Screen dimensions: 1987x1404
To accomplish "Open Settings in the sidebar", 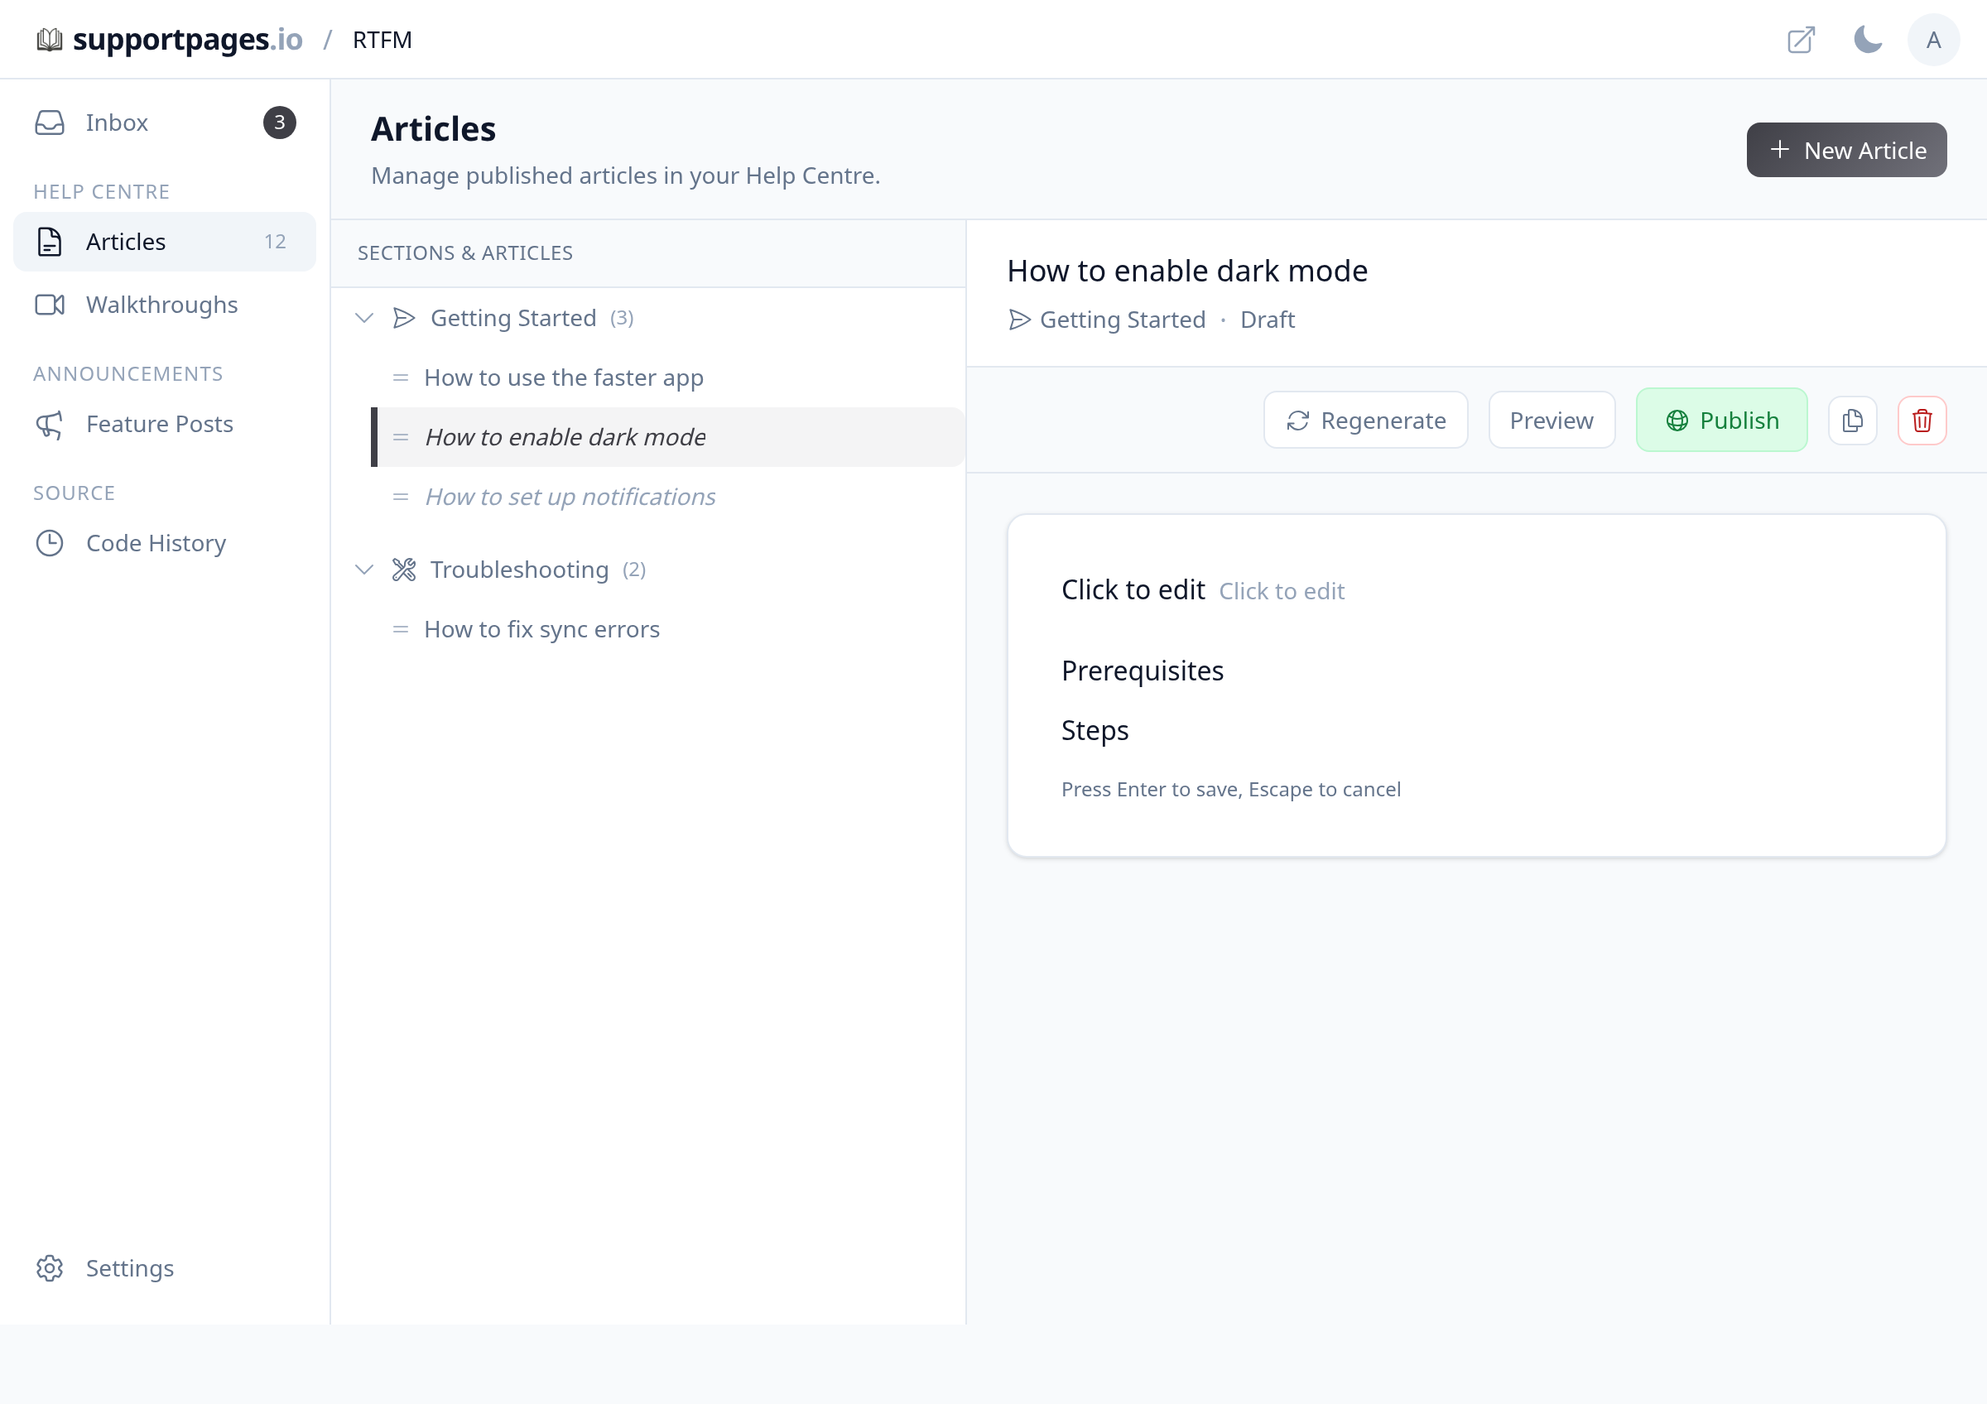I will 165,1268.
